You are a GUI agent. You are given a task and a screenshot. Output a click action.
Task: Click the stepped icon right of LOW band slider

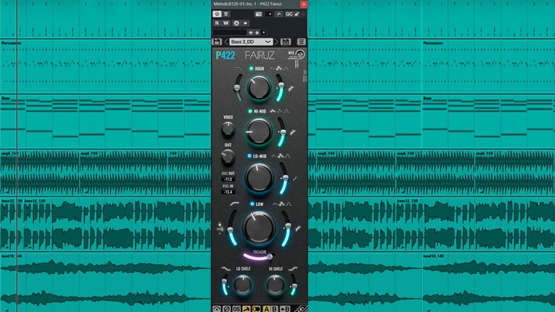coord(298,229)
